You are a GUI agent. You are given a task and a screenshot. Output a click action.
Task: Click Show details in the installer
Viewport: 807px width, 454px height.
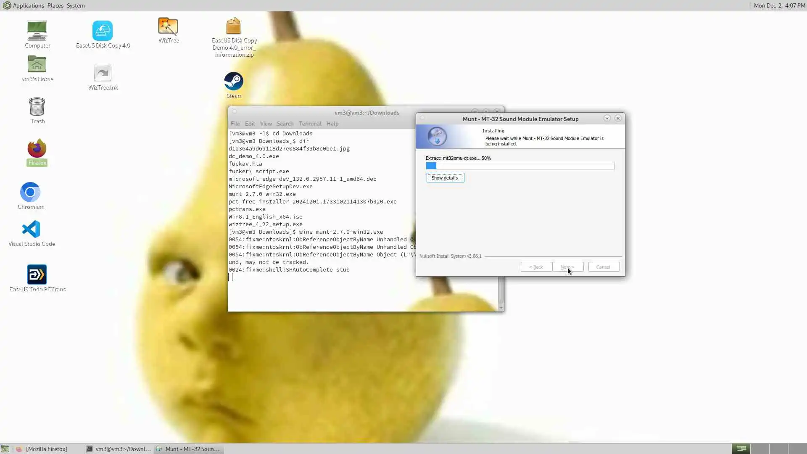point(445,178)
